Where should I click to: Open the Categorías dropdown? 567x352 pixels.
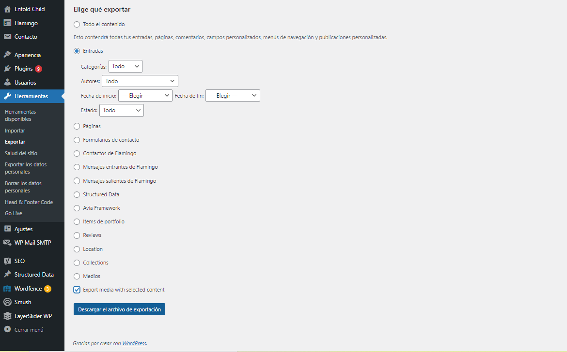point(126,66)
